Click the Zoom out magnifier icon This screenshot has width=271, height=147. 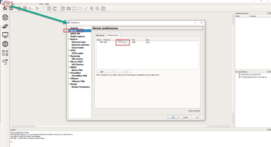click(x=97, y=8)
